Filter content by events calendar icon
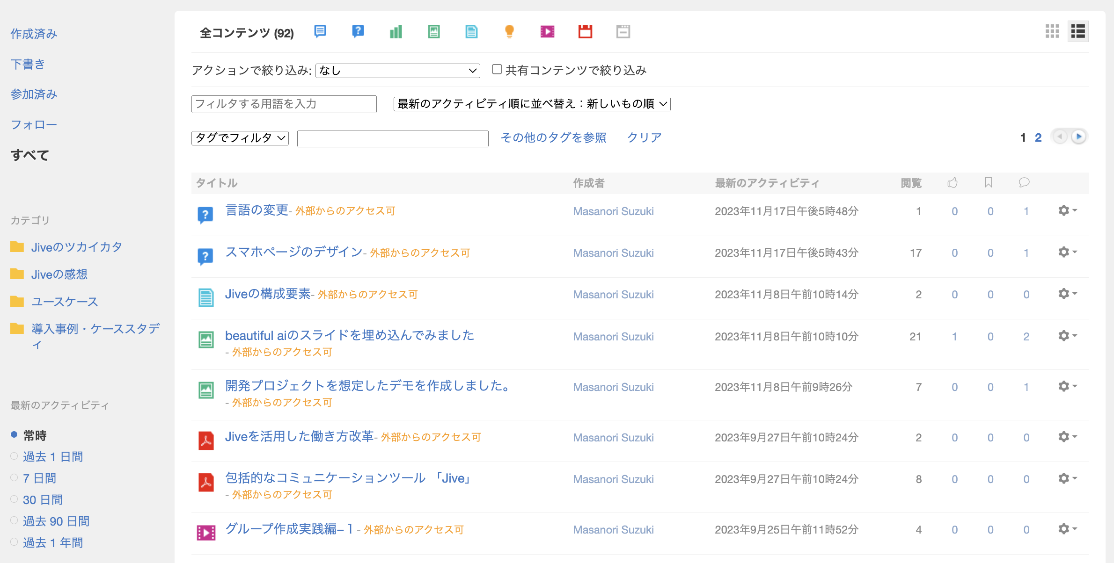Image resolution: width=1114 pixels, height=563 pixels. [x=585, y=31]
